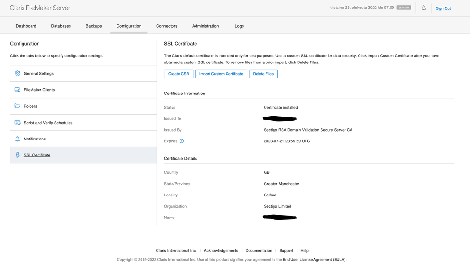Image resolution: width=470 pixels, height=265 pixels.
Task: Click the FileMaker Clients monitor icon
Action: pyautogui.click(x=17, y=90)
